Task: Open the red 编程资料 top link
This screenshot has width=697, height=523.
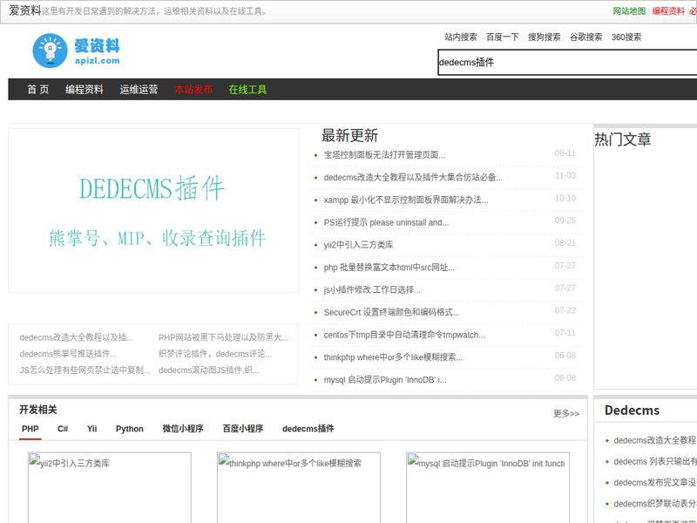Action: [668, 11]
